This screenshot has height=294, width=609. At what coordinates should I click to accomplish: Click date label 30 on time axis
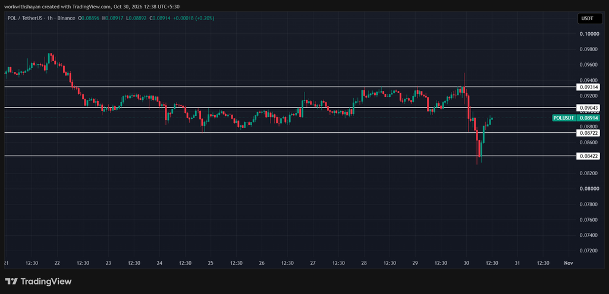pos(466,263)
